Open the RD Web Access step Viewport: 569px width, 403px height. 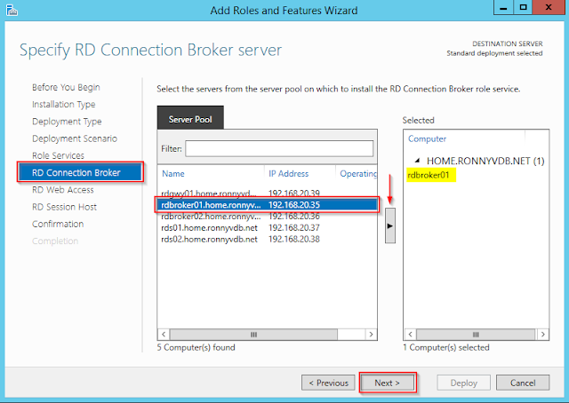[x=62, y=189]
